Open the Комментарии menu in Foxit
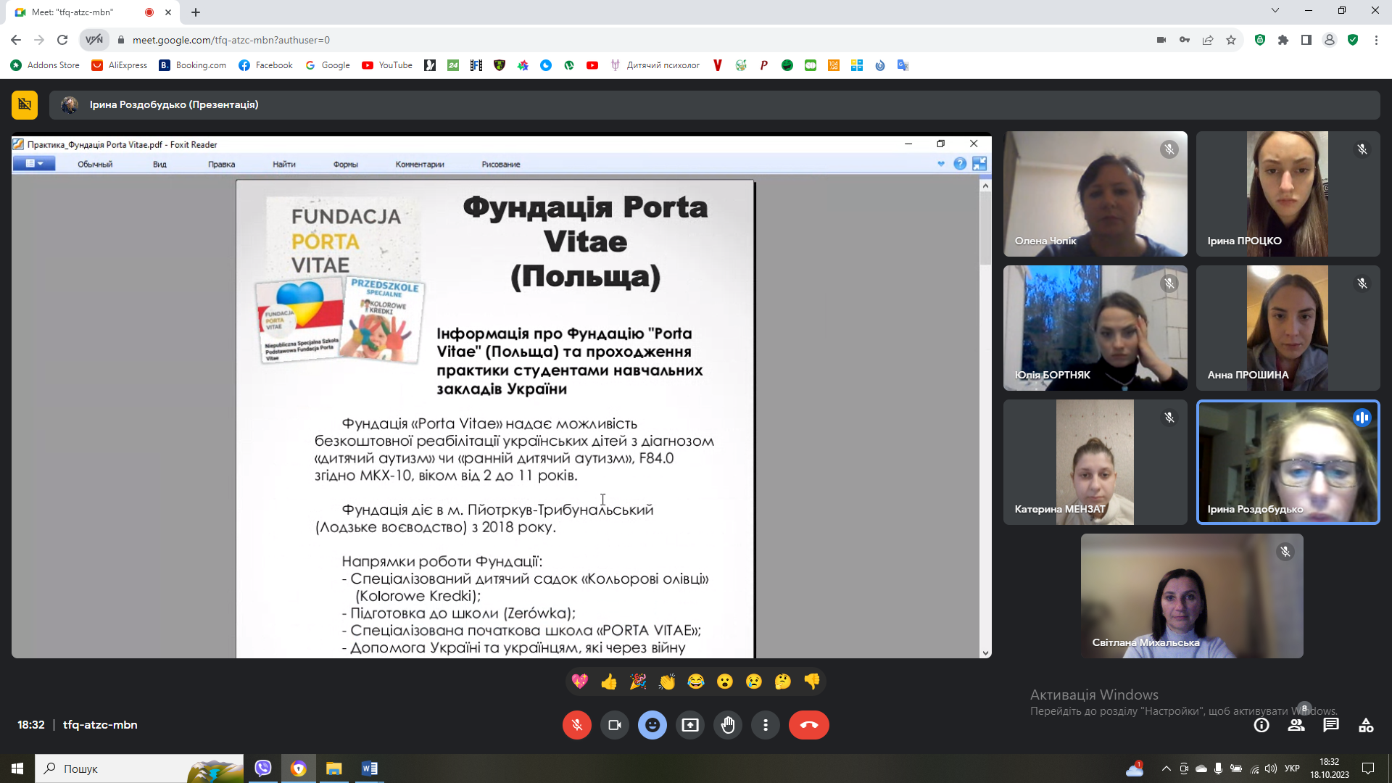This screenshot has height=783, width=1392. [x=420, y=165]
